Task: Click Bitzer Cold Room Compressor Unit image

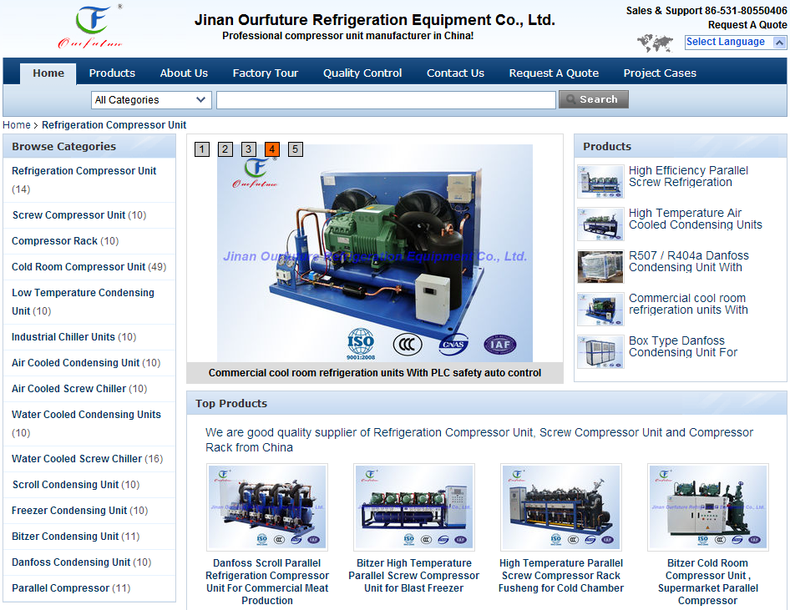Action: pyautogui.click(x=708, y=507)
